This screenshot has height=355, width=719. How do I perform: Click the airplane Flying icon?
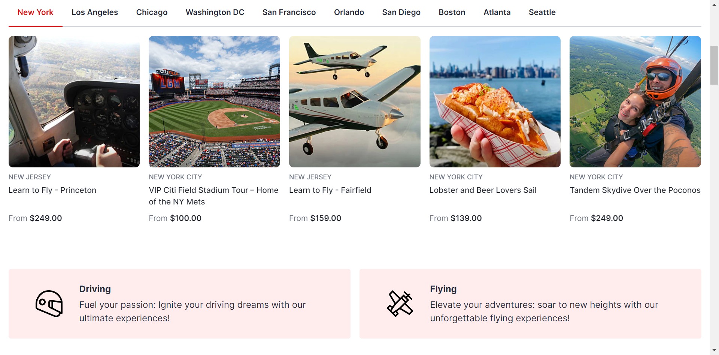[x=400, y=304]
